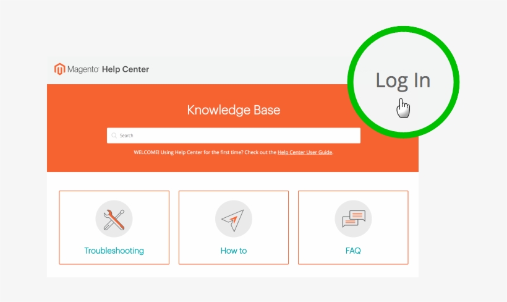
Task: Click the Magento wordmark text
Action: click(83, 69)
